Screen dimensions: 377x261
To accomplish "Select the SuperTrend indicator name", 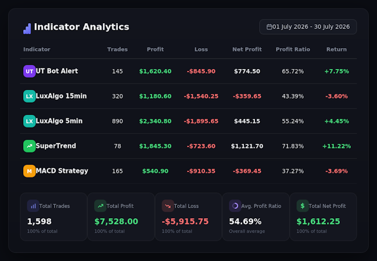I will coord(56,146).
